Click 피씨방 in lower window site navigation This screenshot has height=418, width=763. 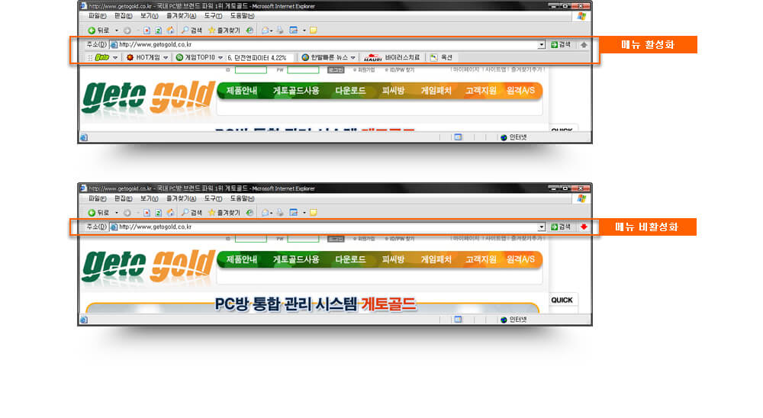[x=393, y=259]
